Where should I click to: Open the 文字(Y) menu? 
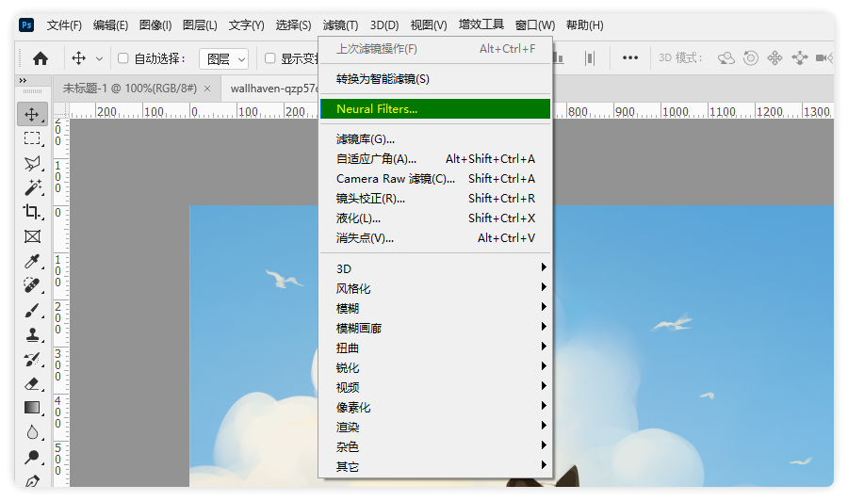pos(247,24)
